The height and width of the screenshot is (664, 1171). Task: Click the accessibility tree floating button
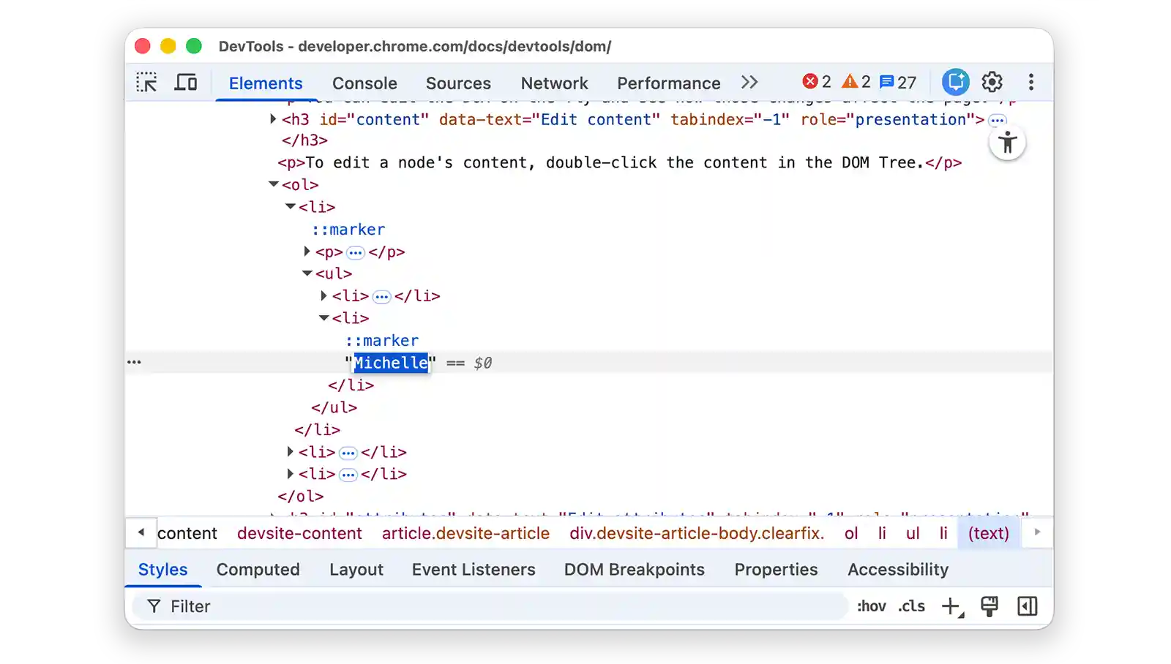click(x=1007, y=143)
